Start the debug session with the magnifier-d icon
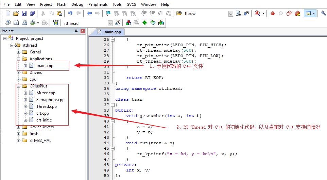Screen dimensions: 327x180 tap(257, 13)
